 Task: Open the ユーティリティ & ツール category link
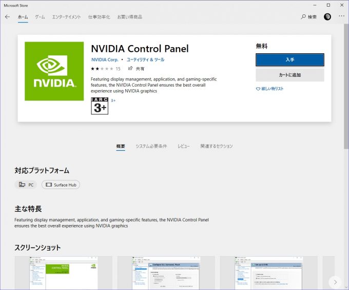pos(145,59)
